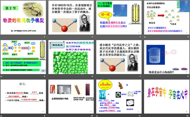Image resolution: width=190 pixels, height=117 pixels.
Task: Click the left oval button on slide 8
Action: tap(176, 69)
